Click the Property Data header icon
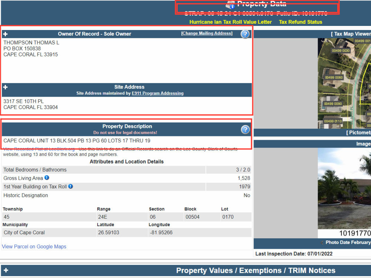The height and width of the screenshot is (278, 371). (230, 5)
